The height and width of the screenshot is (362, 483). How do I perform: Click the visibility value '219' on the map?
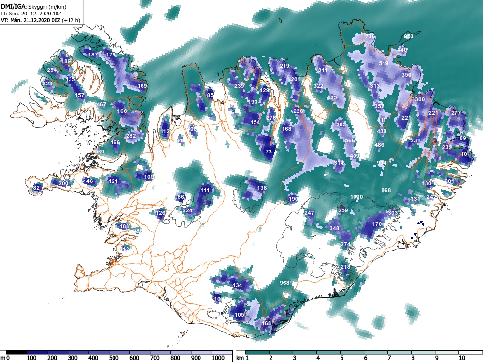click(284, 66)
